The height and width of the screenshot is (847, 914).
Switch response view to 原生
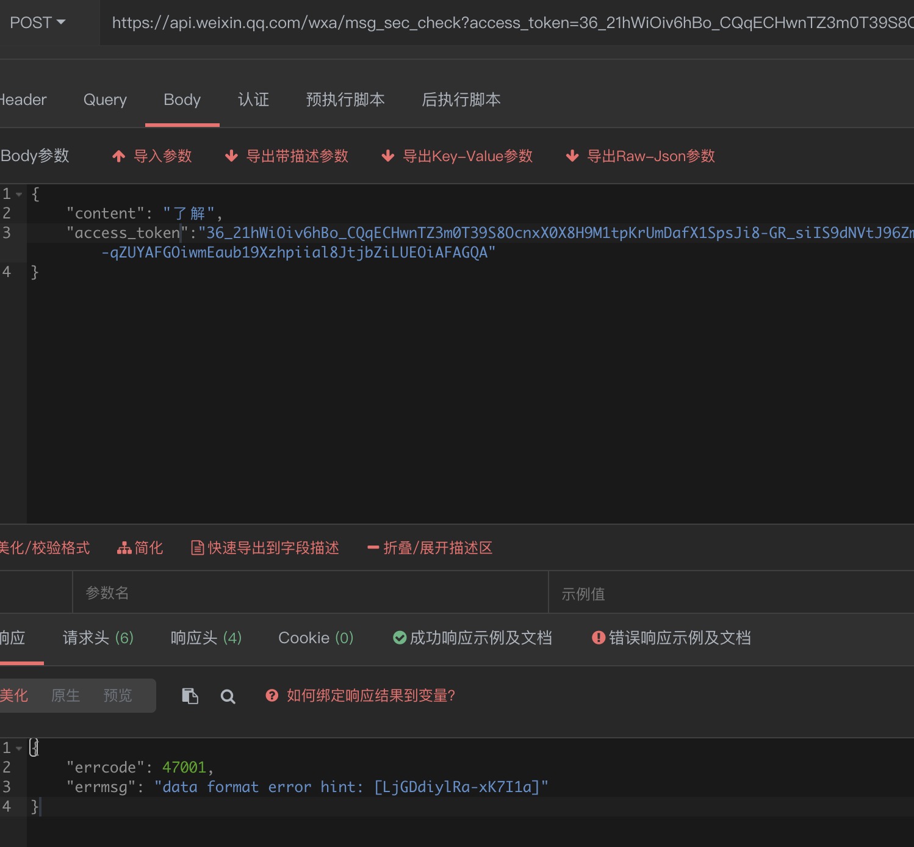click(x=65, y=696)
